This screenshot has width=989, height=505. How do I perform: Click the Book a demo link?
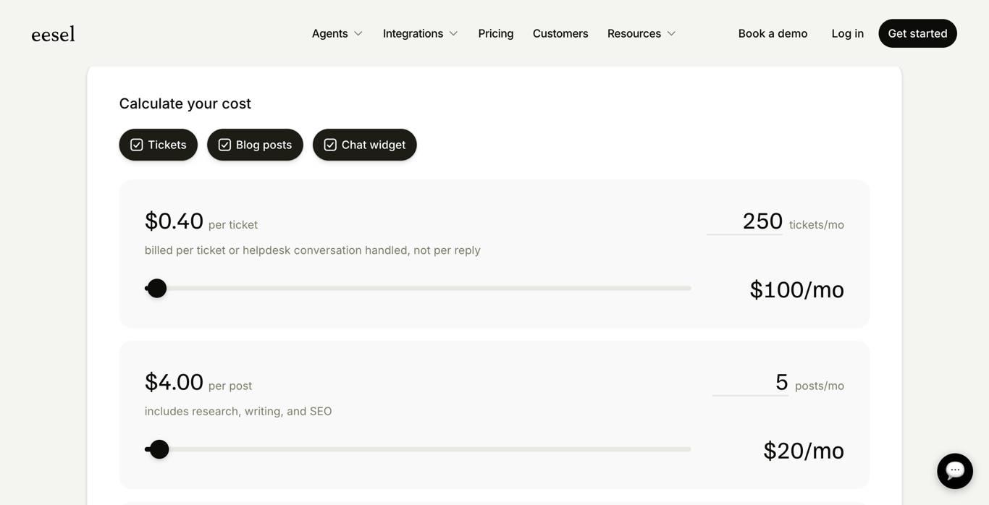click(x=773, y=33)
